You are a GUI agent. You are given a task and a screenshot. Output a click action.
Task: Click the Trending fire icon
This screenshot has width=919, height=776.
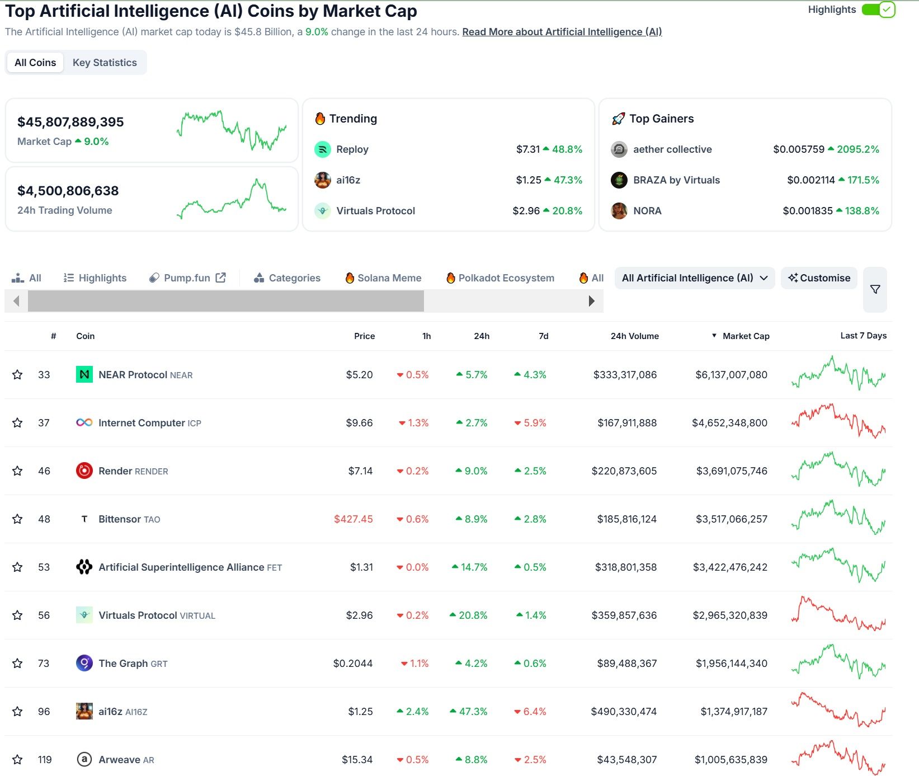coord(320,119)
